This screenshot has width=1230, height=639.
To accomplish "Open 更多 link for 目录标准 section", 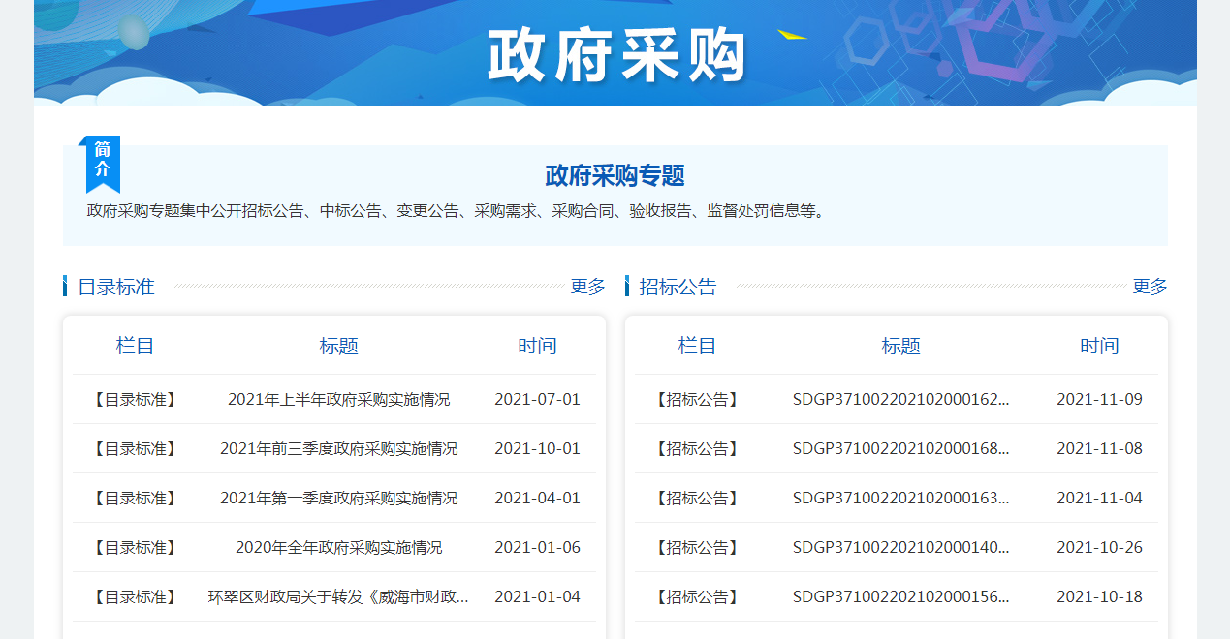I will click(587, 287).
